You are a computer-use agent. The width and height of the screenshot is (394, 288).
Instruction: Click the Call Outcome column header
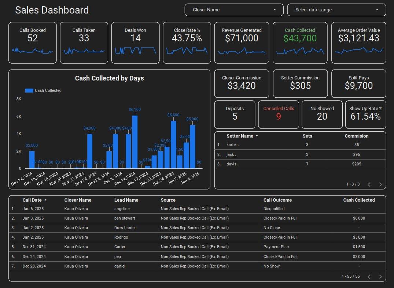[x=277, y=200]
